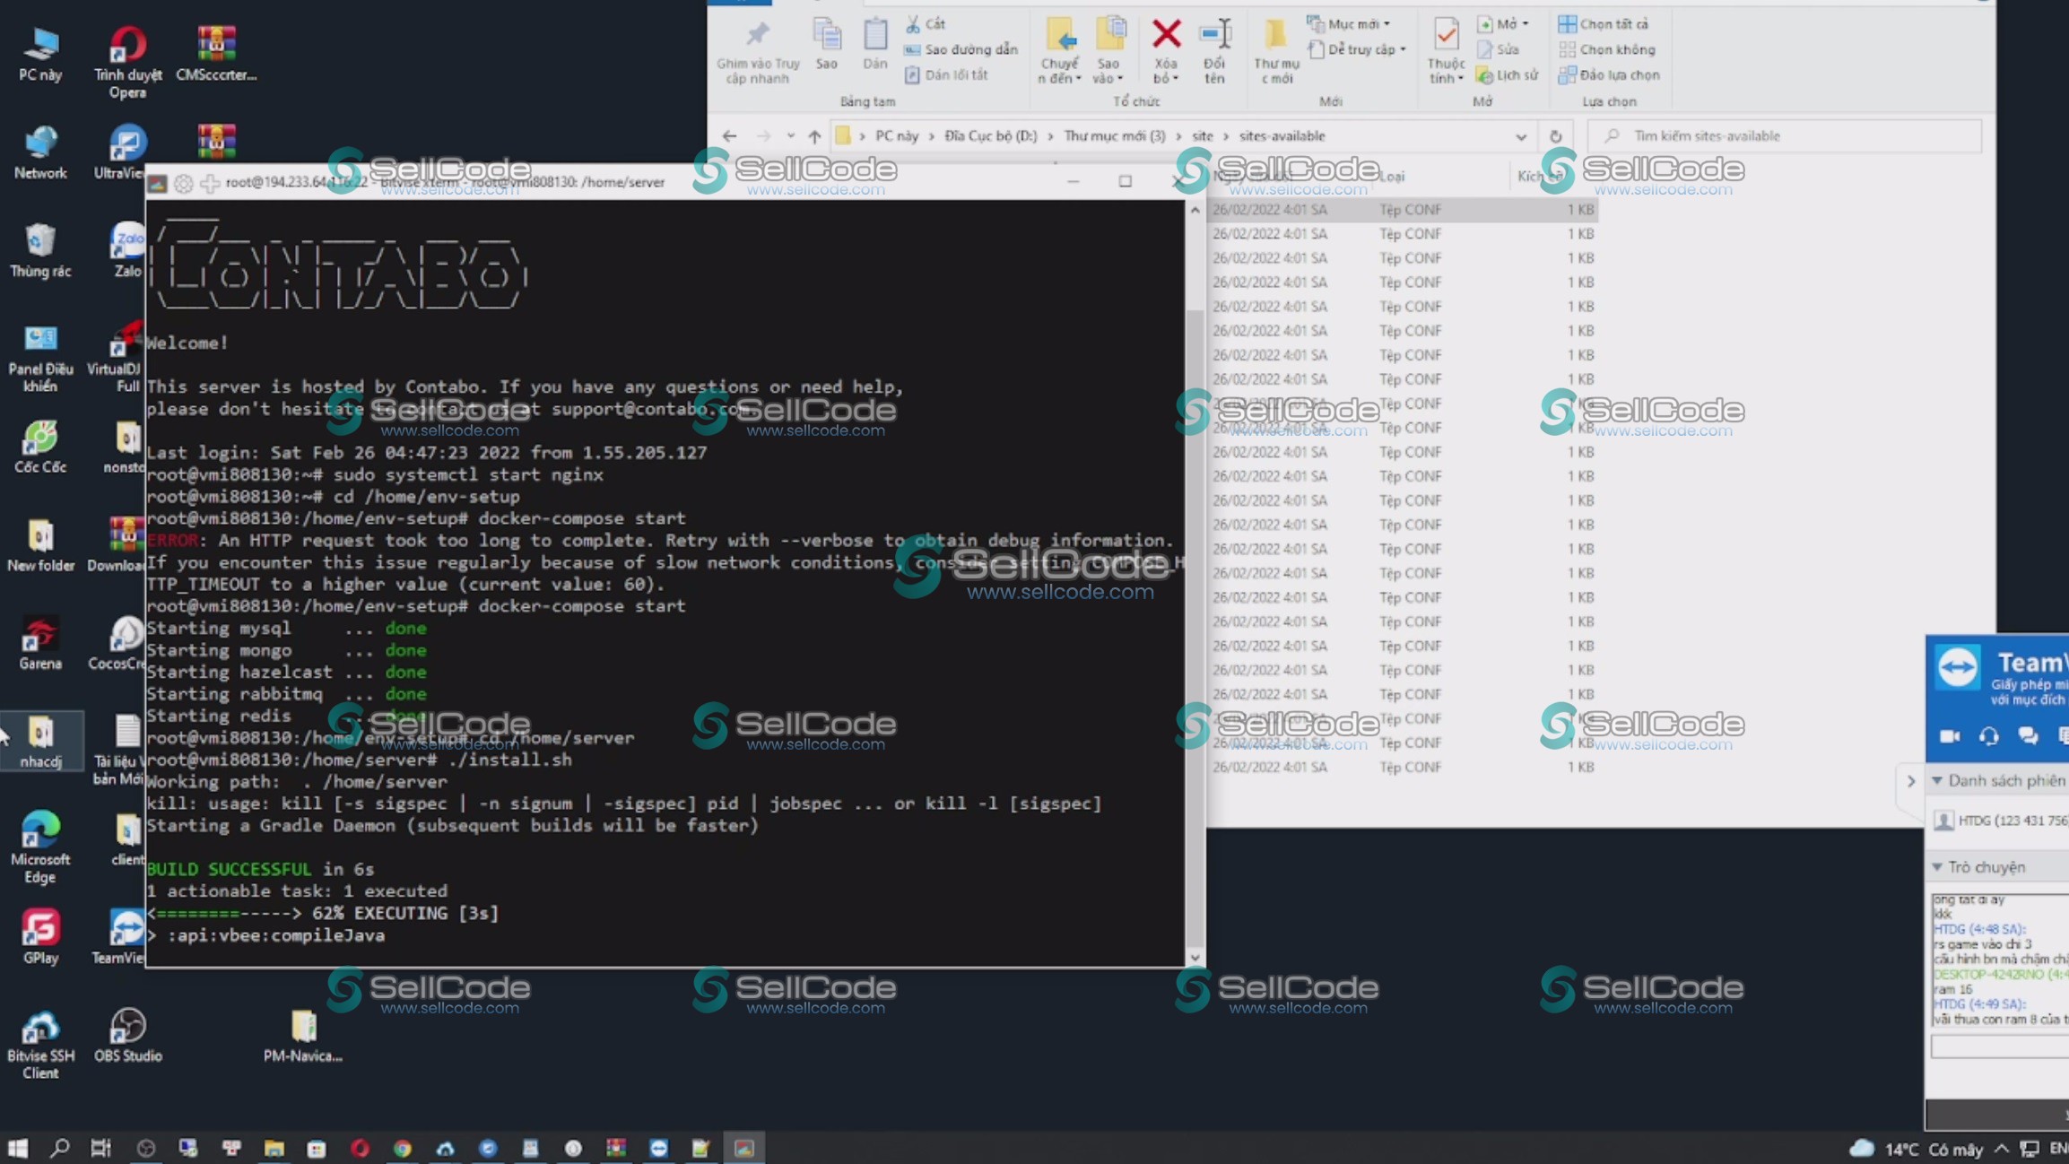Click the Thư mục mới folder icon
Viewport: 2069px width, 1164px height.
click(x=1275, y=36)
